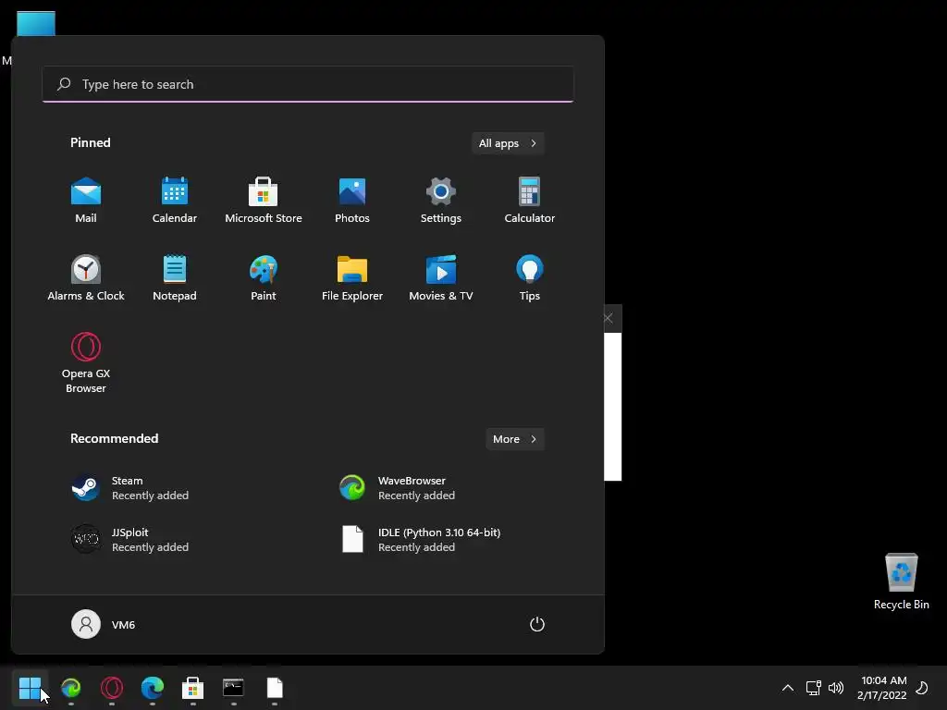Screen dimensions: 947x710
Task: Click the Type here to search field
Action: click(308, 84)
